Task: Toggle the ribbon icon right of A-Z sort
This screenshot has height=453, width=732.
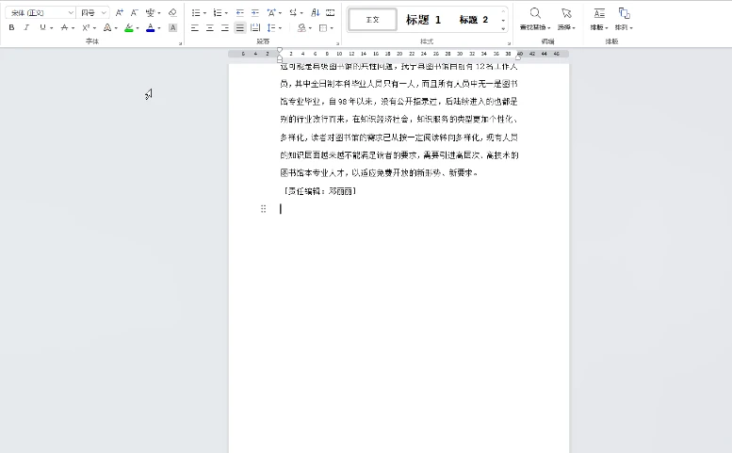Action: (330, 12)
